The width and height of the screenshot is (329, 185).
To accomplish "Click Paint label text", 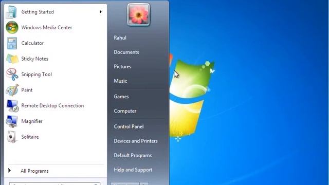I will coord(27,90).
